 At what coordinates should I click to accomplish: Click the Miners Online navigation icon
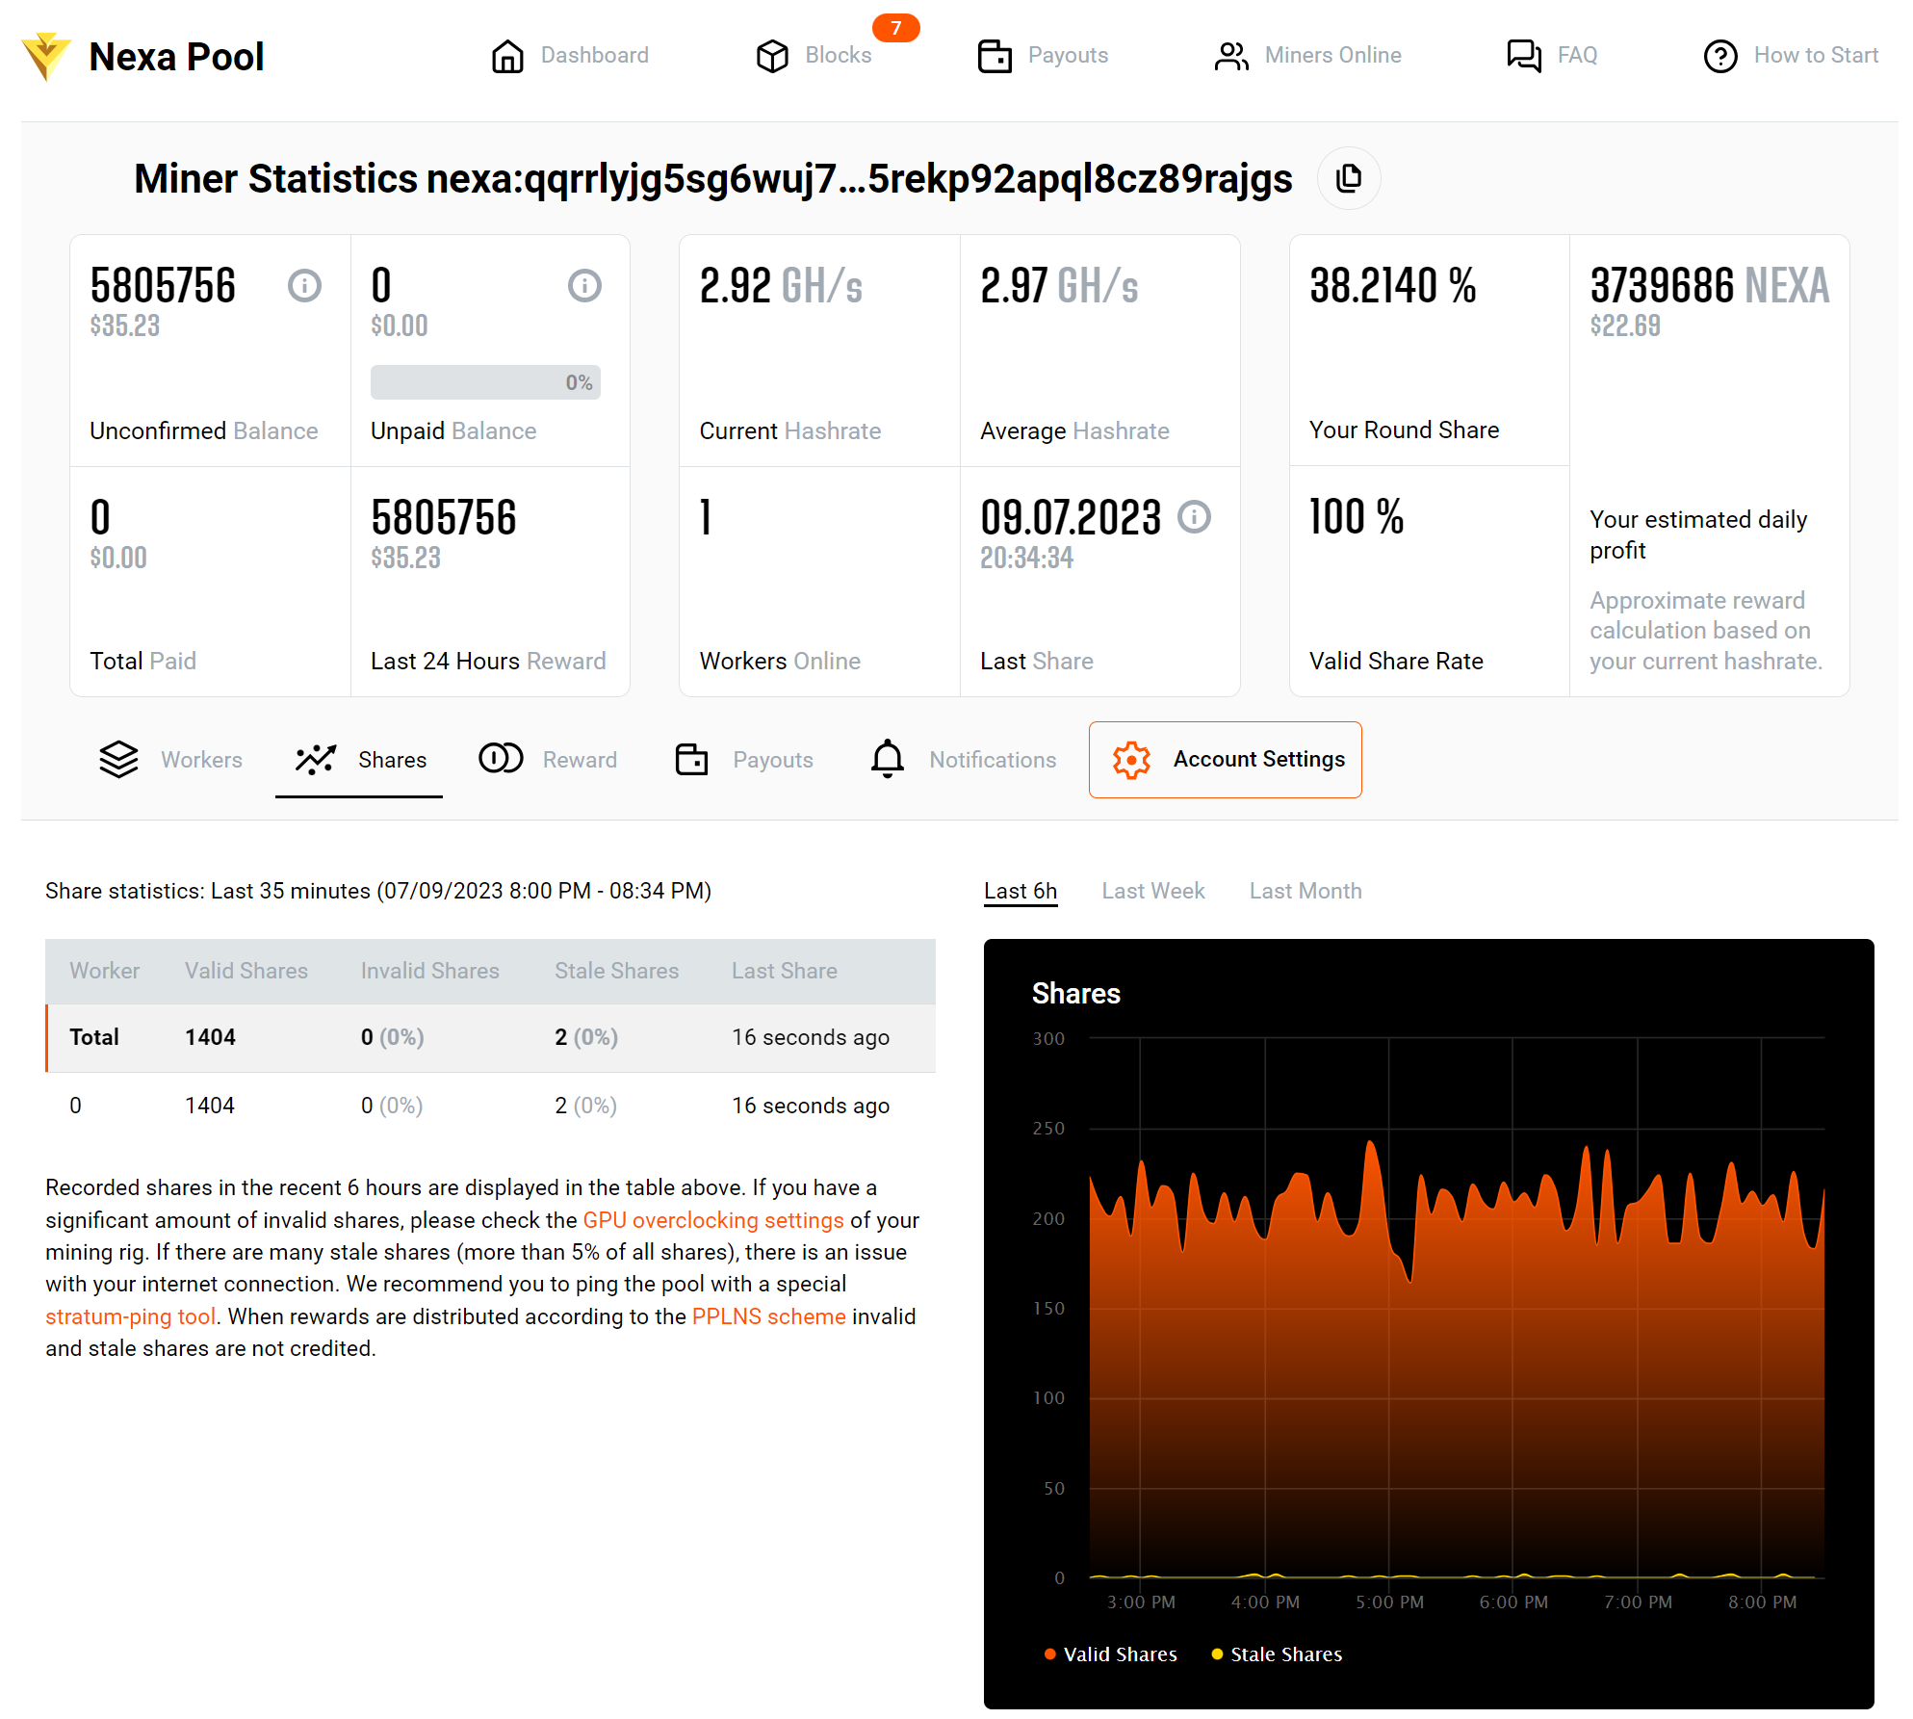click(1228, 55)
